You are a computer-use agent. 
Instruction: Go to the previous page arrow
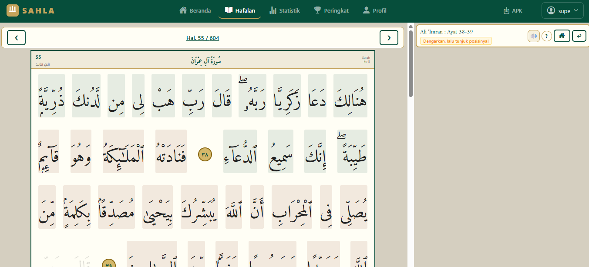click(x=17, y=38)
